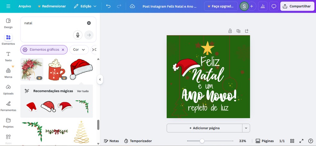Screen dimensions: 316x146
Task: Click the Faça upgrade button
Action: pos(221,6)
